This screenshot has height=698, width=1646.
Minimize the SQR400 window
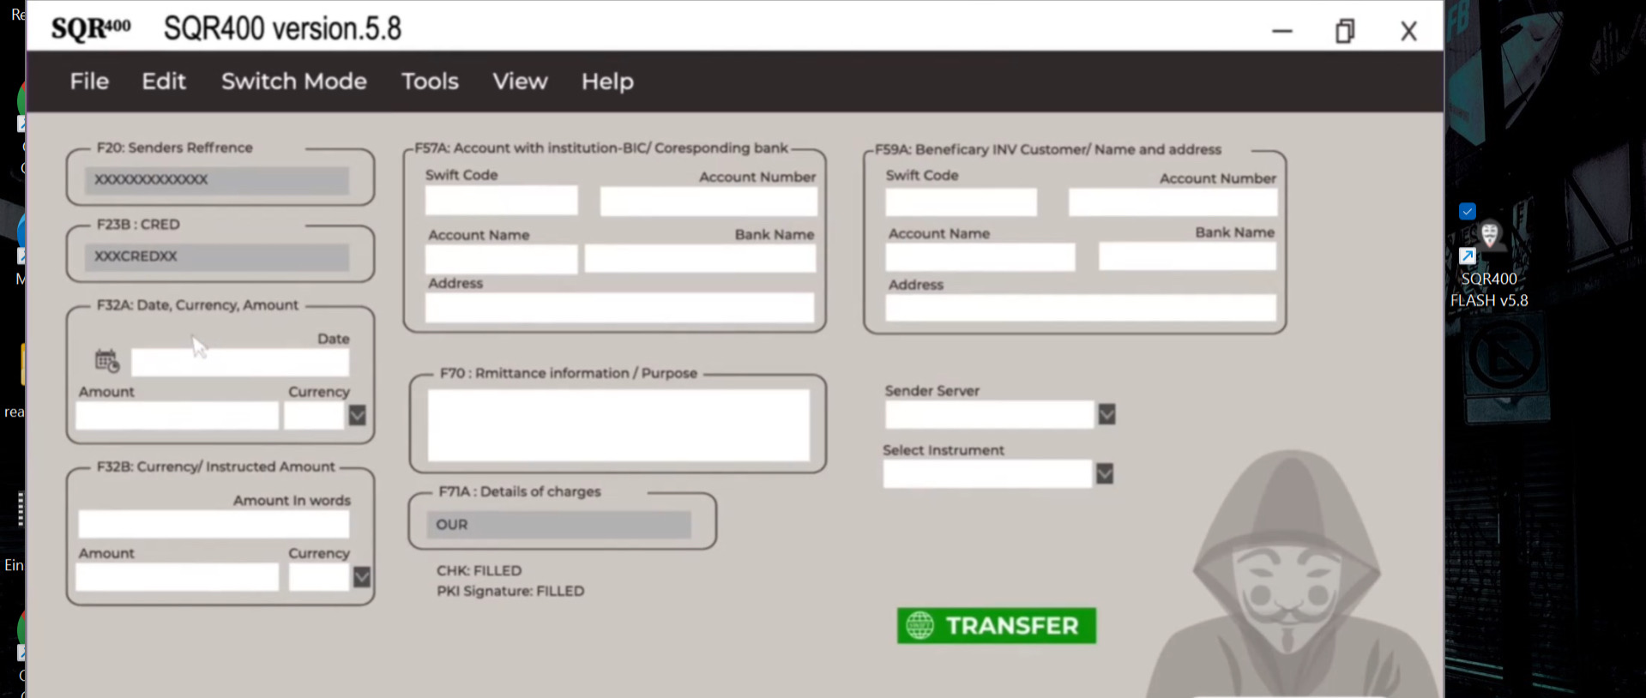(1282, 31)
